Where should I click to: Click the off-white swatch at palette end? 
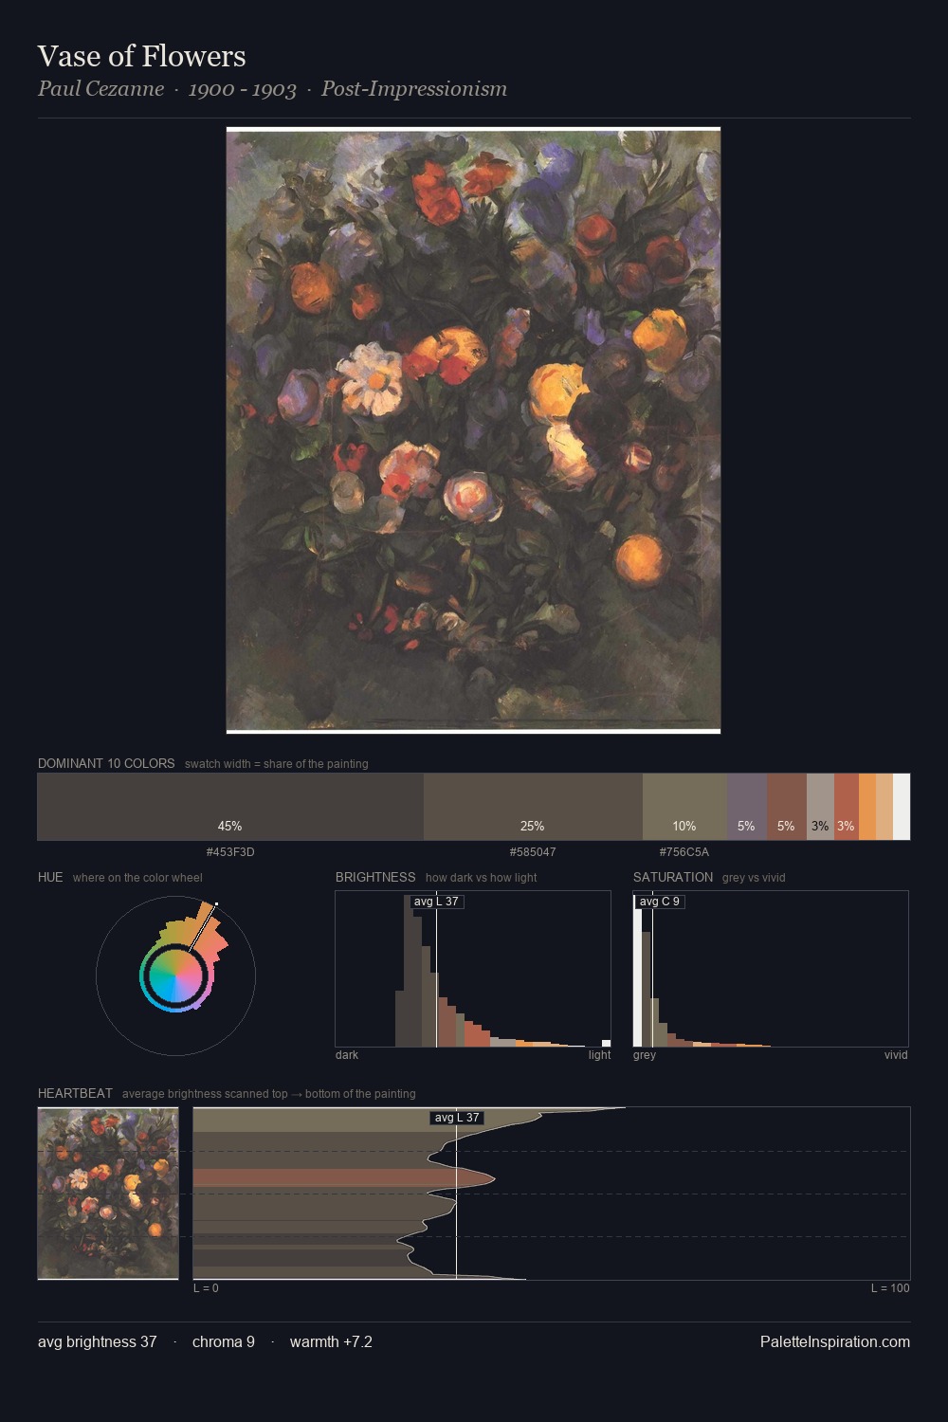[x=902, y=807]
